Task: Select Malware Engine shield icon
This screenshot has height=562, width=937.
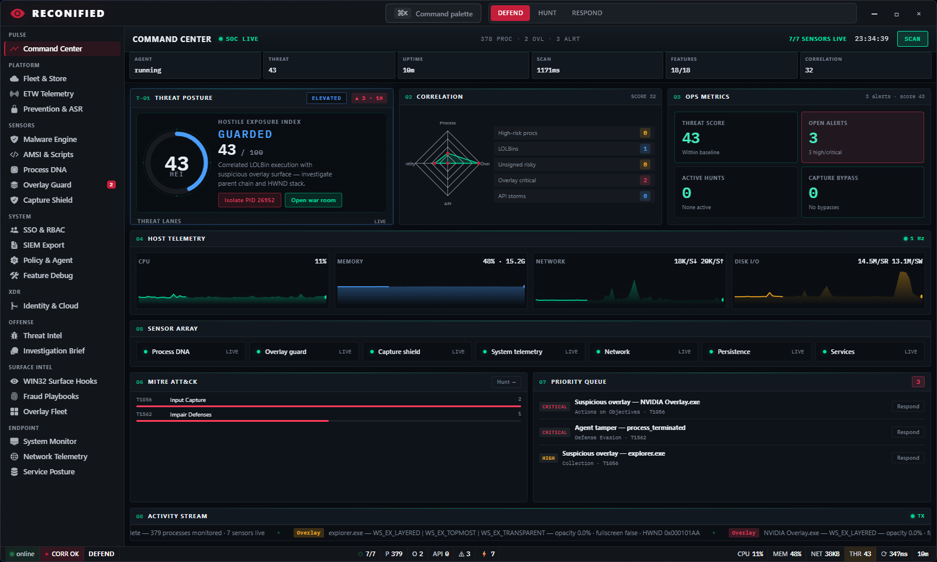Action: coord(15,140)
